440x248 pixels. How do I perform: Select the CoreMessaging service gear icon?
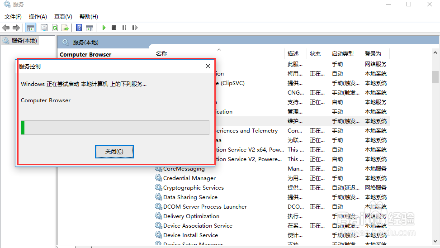[x=159, y=169]
